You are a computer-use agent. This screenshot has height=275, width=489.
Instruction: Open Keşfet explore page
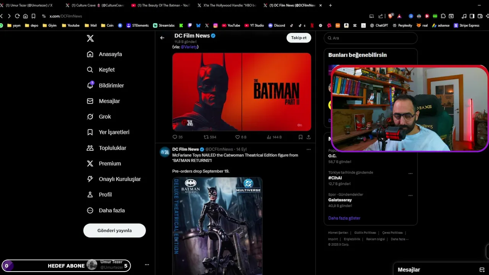click(x=101, y=70)
